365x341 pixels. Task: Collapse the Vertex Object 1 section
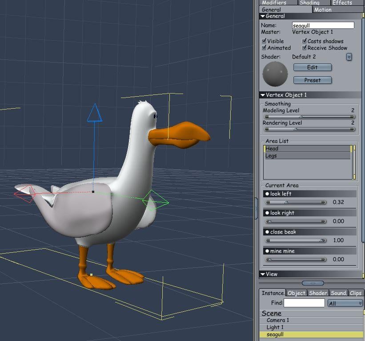[263, 95]
